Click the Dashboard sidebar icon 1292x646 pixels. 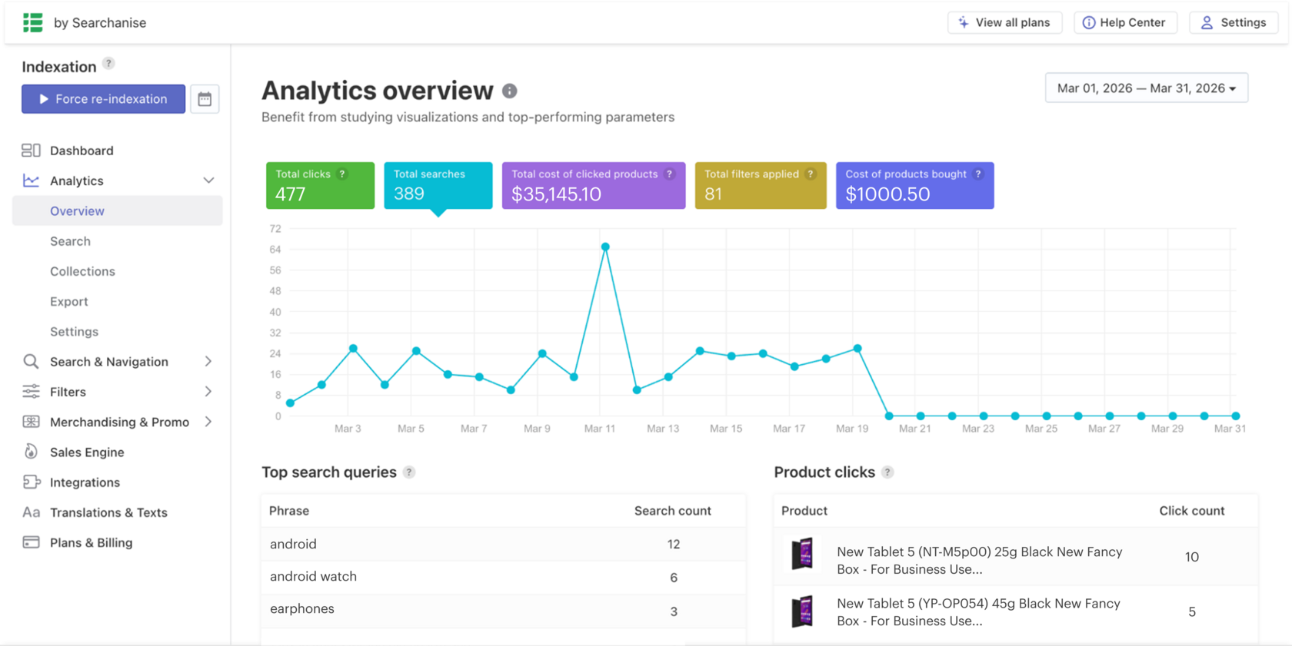[31, 151]
